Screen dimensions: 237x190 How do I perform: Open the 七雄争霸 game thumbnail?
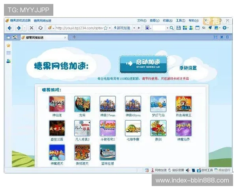(x=133, y=128)
